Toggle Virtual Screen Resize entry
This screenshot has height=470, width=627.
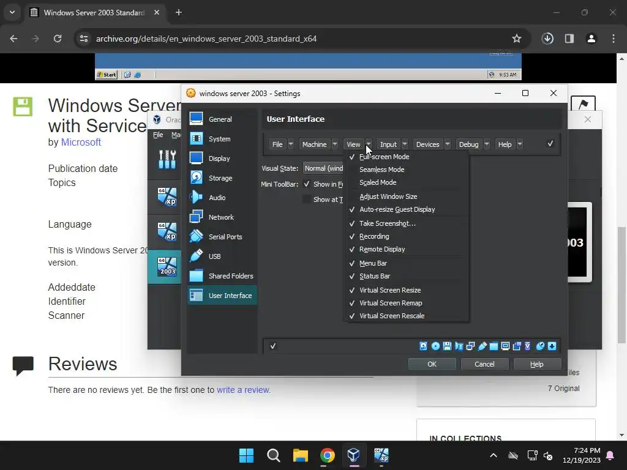(406, 290)
